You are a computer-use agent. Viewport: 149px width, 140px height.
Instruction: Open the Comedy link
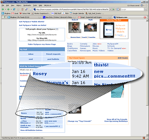click(84, 44)
